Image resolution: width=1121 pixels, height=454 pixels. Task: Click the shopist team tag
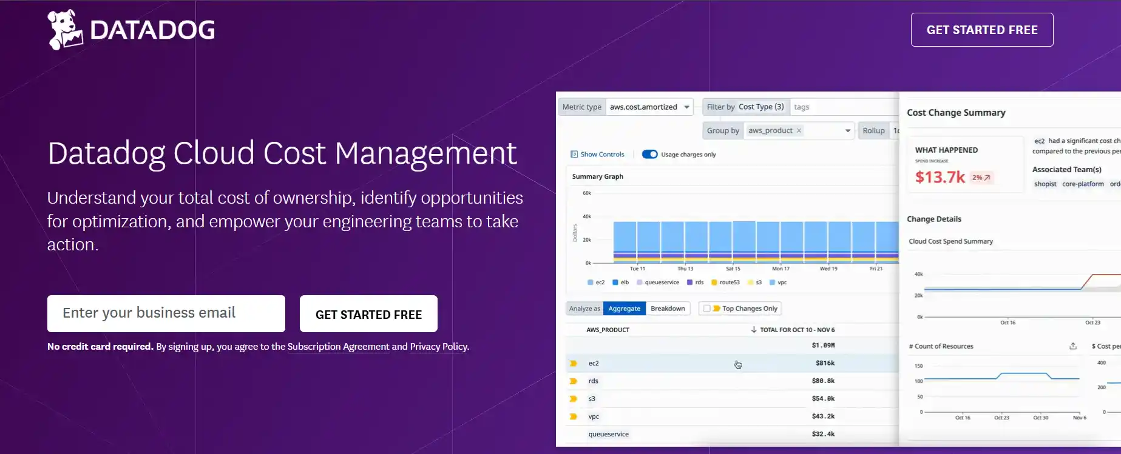pyautogui.click(x=1045, y=184)
